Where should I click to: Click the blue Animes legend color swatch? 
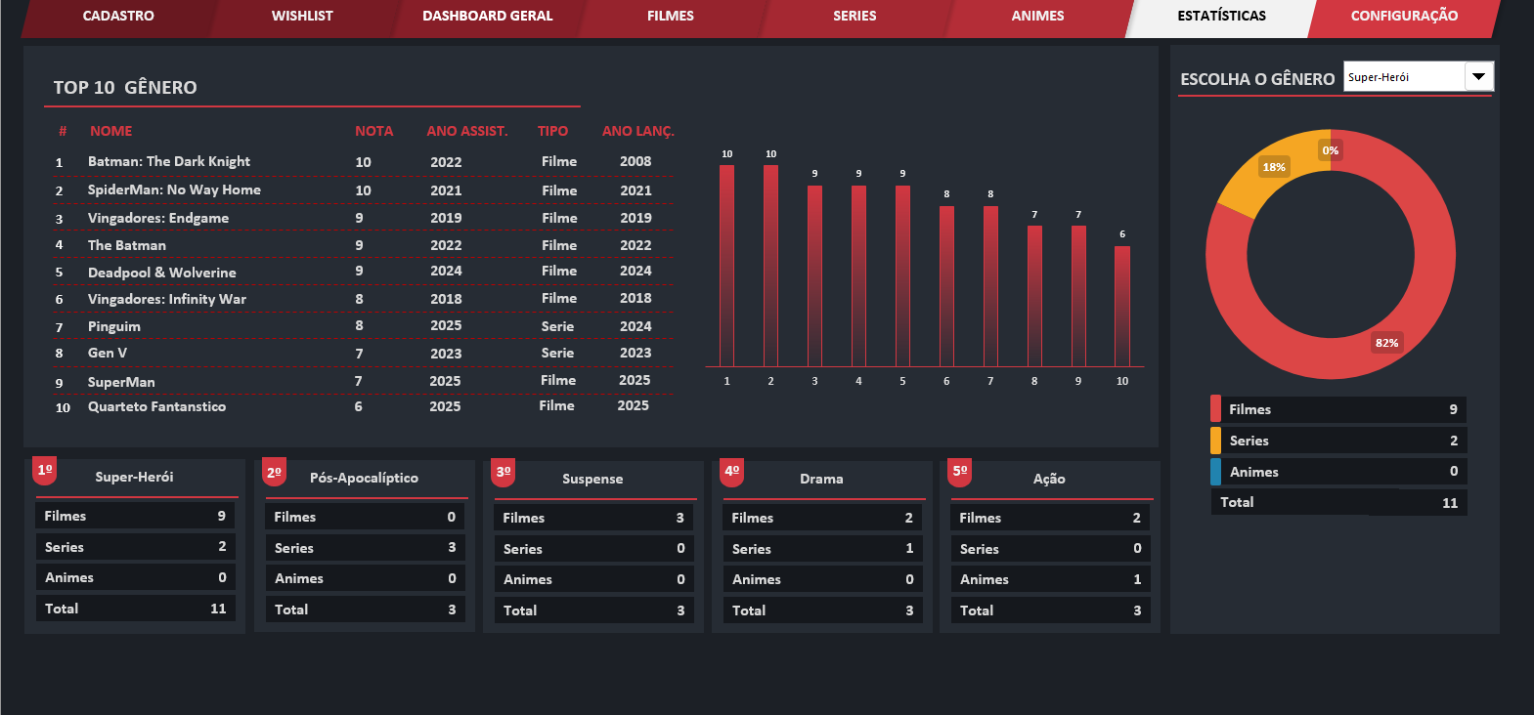point(1215,472)
